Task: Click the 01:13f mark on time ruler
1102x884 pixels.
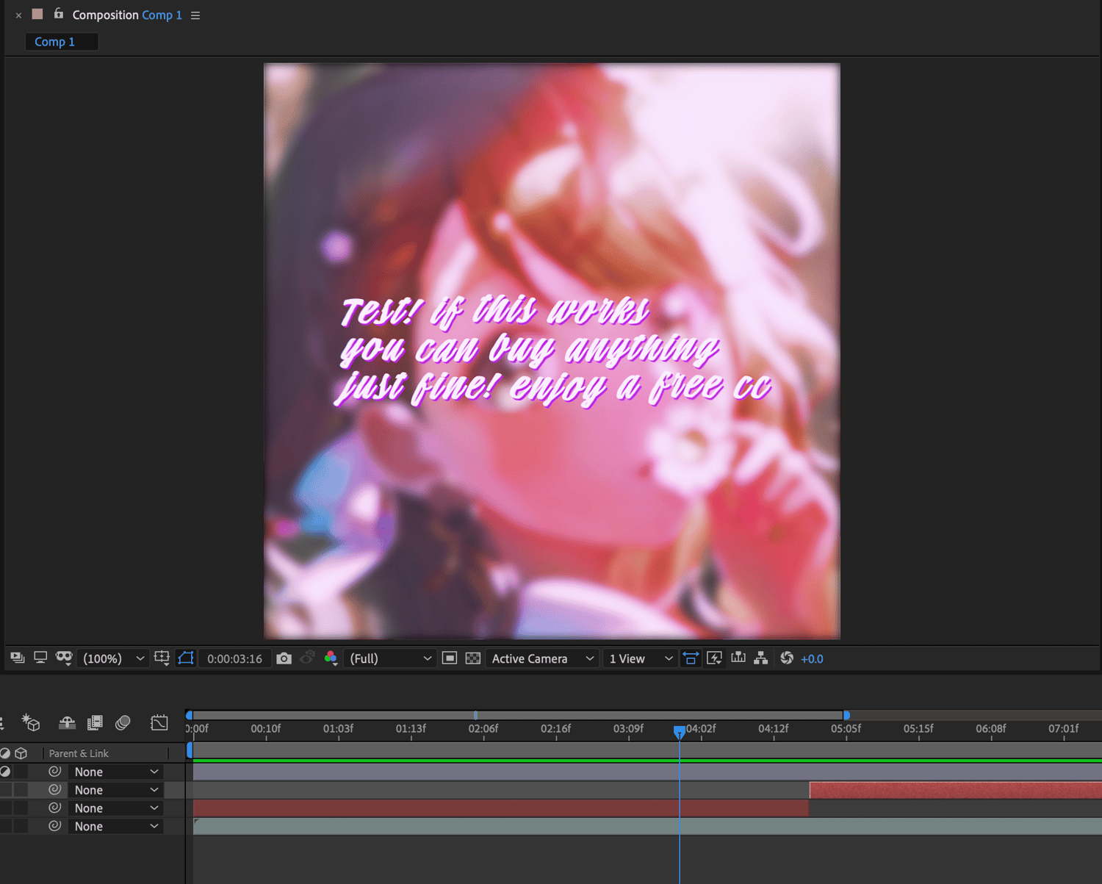Action: pos(411,729)
